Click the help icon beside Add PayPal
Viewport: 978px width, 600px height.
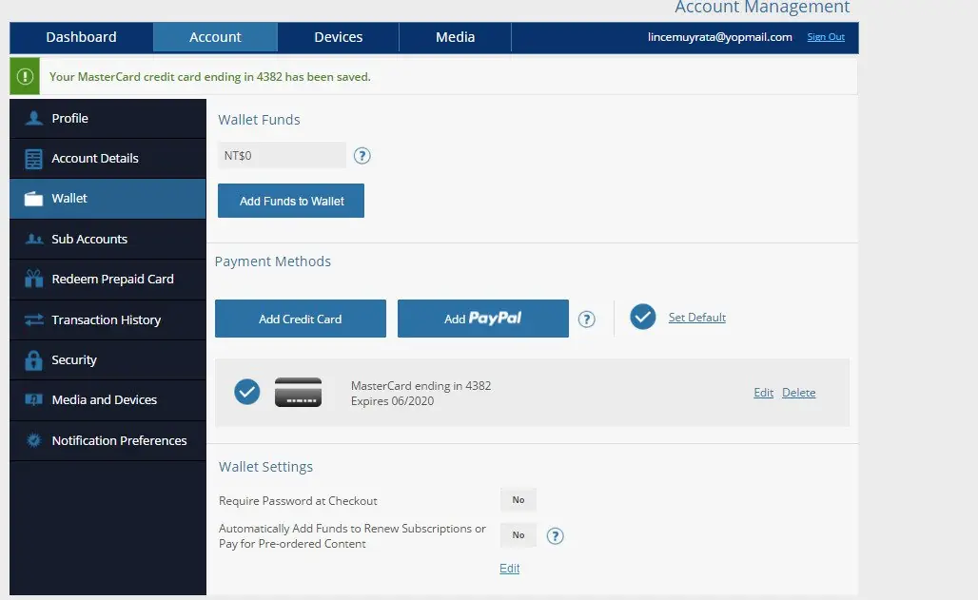click(x=586, y=319)
